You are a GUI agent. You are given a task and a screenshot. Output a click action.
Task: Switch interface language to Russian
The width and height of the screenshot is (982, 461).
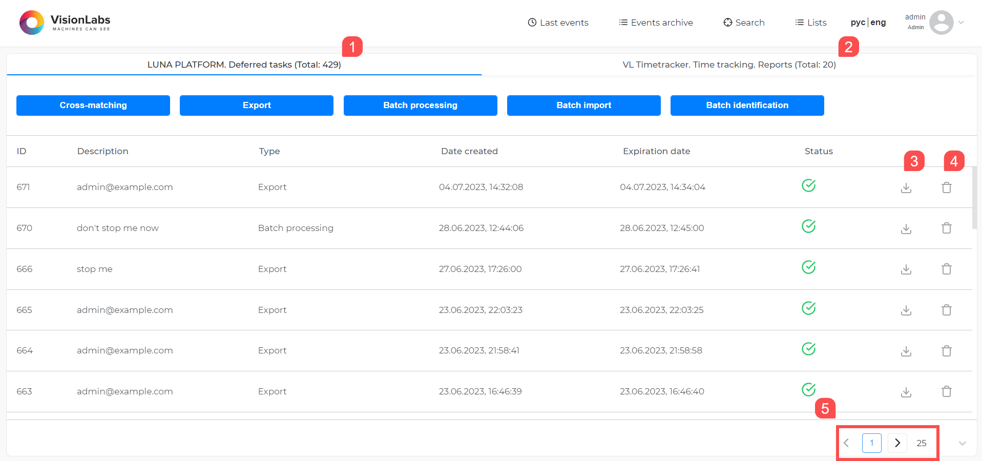(x=858, y=23)
